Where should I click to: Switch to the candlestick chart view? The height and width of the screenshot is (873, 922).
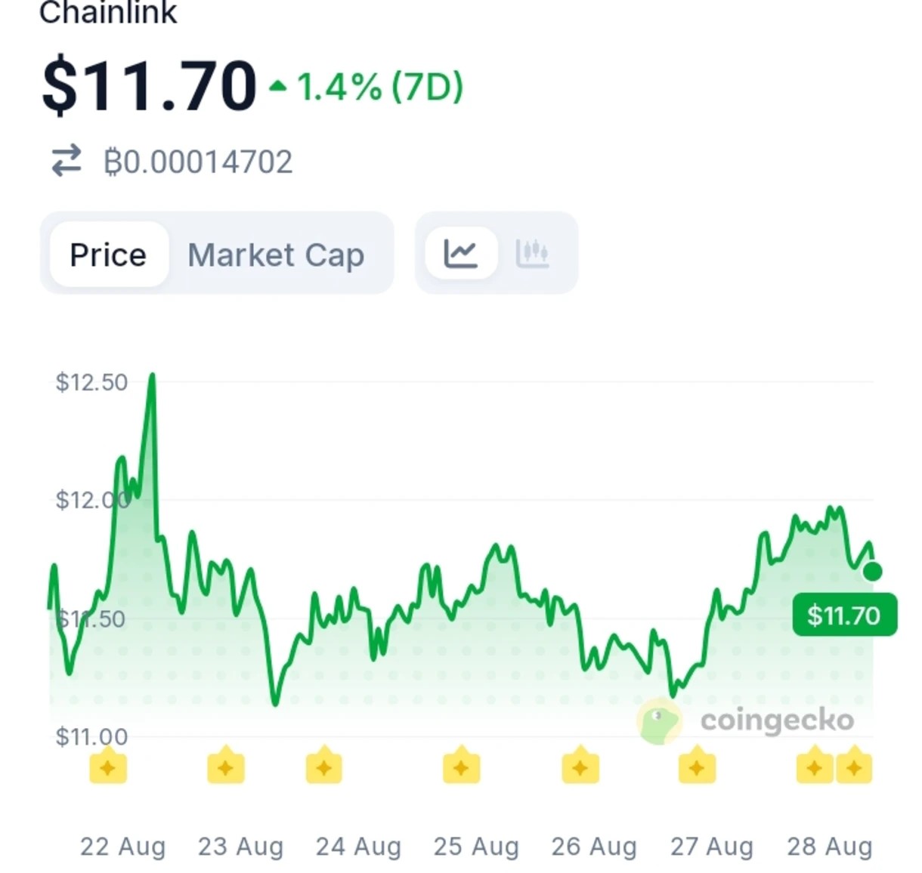point(533,254)
